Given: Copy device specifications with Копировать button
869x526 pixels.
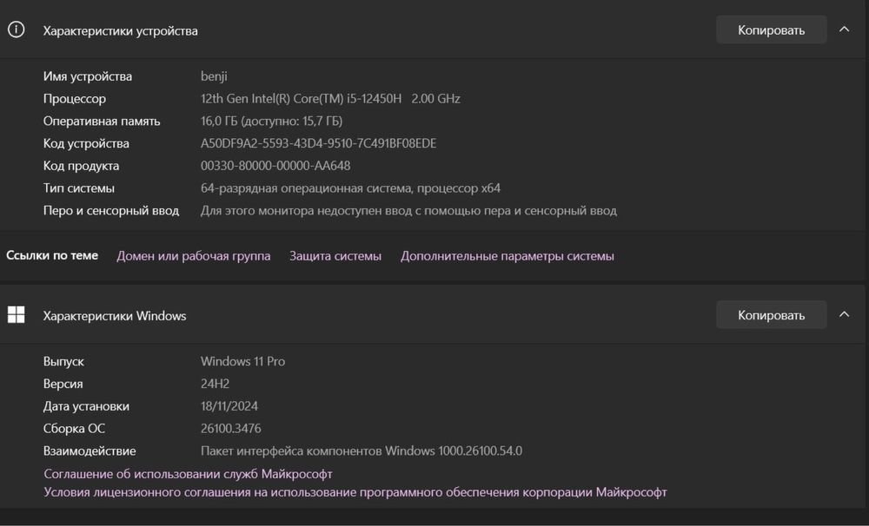Looking at the screenshot, I should (x=771, y=30).
